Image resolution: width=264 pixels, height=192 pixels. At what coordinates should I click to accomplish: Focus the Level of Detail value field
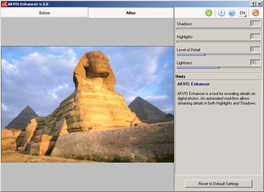coord(255,49)
